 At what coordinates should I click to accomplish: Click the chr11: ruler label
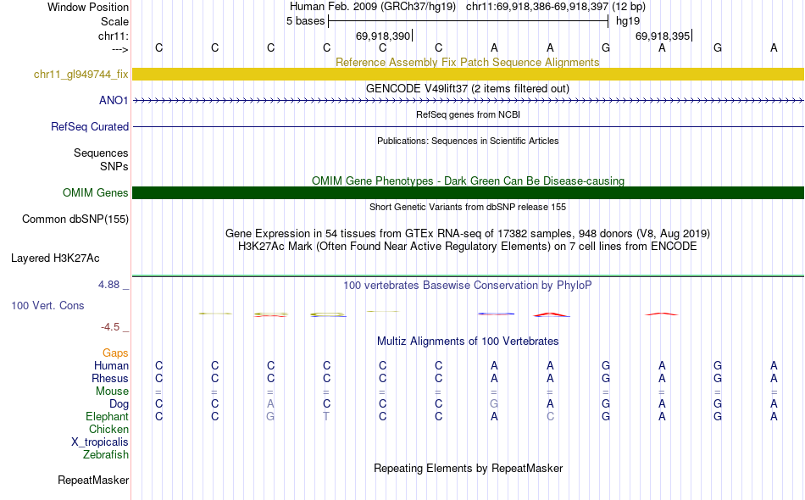coord(113,36)
